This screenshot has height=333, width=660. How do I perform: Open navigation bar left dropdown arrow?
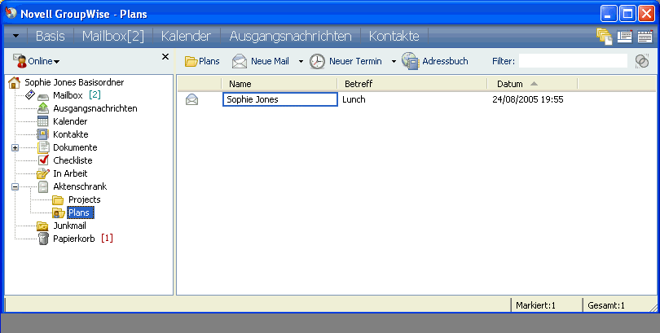tap(16, 36)
